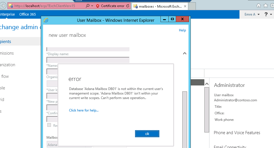Select permissions in the left navigation
This screenshot has height=148, width=274.
(7, 53)
